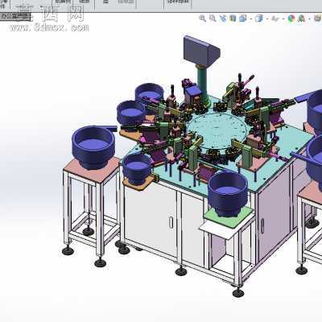Image resolution: width=322 pixels, height=322 pixels.
Task: Select the monitor screen on the model's column
Action: coord(201,51)
